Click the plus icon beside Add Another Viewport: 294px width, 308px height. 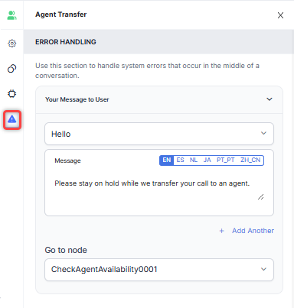222,231
